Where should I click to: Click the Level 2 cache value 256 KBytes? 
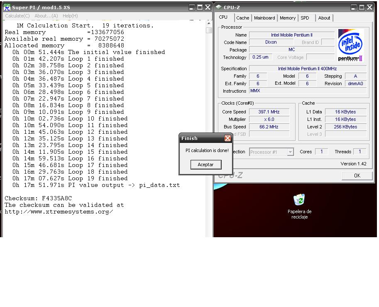pyautogui.click(x=345, y=127)
